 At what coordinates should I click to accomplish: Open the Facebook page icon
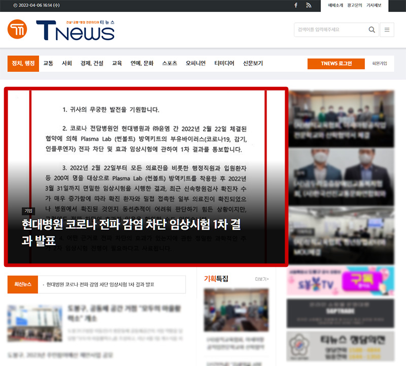click(296, 5)
